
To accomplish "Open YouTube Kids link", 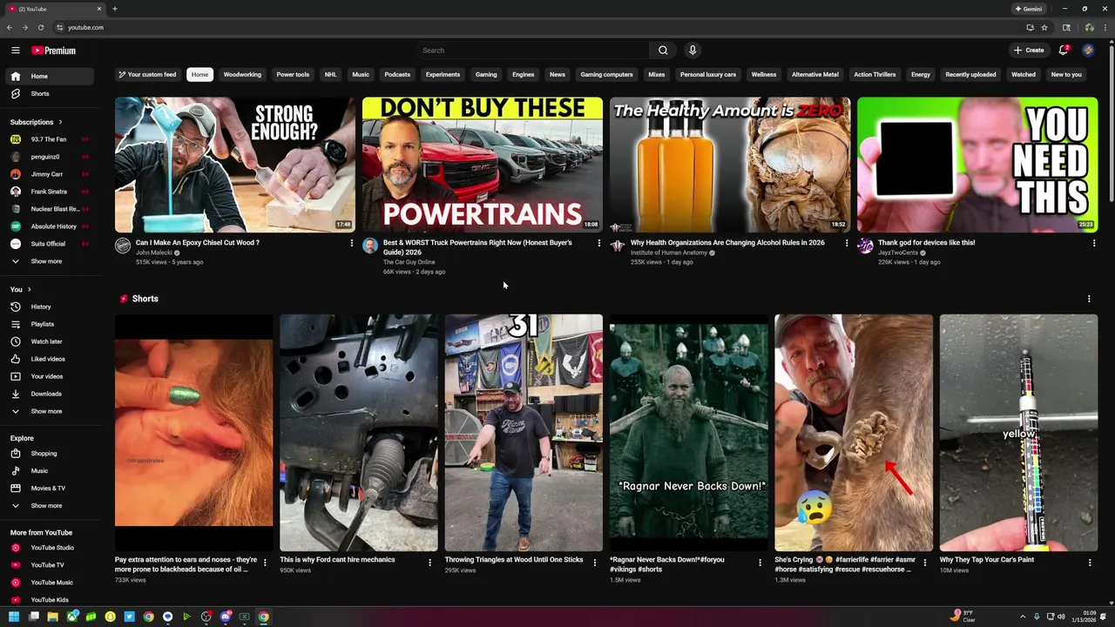I will point(48,600).
